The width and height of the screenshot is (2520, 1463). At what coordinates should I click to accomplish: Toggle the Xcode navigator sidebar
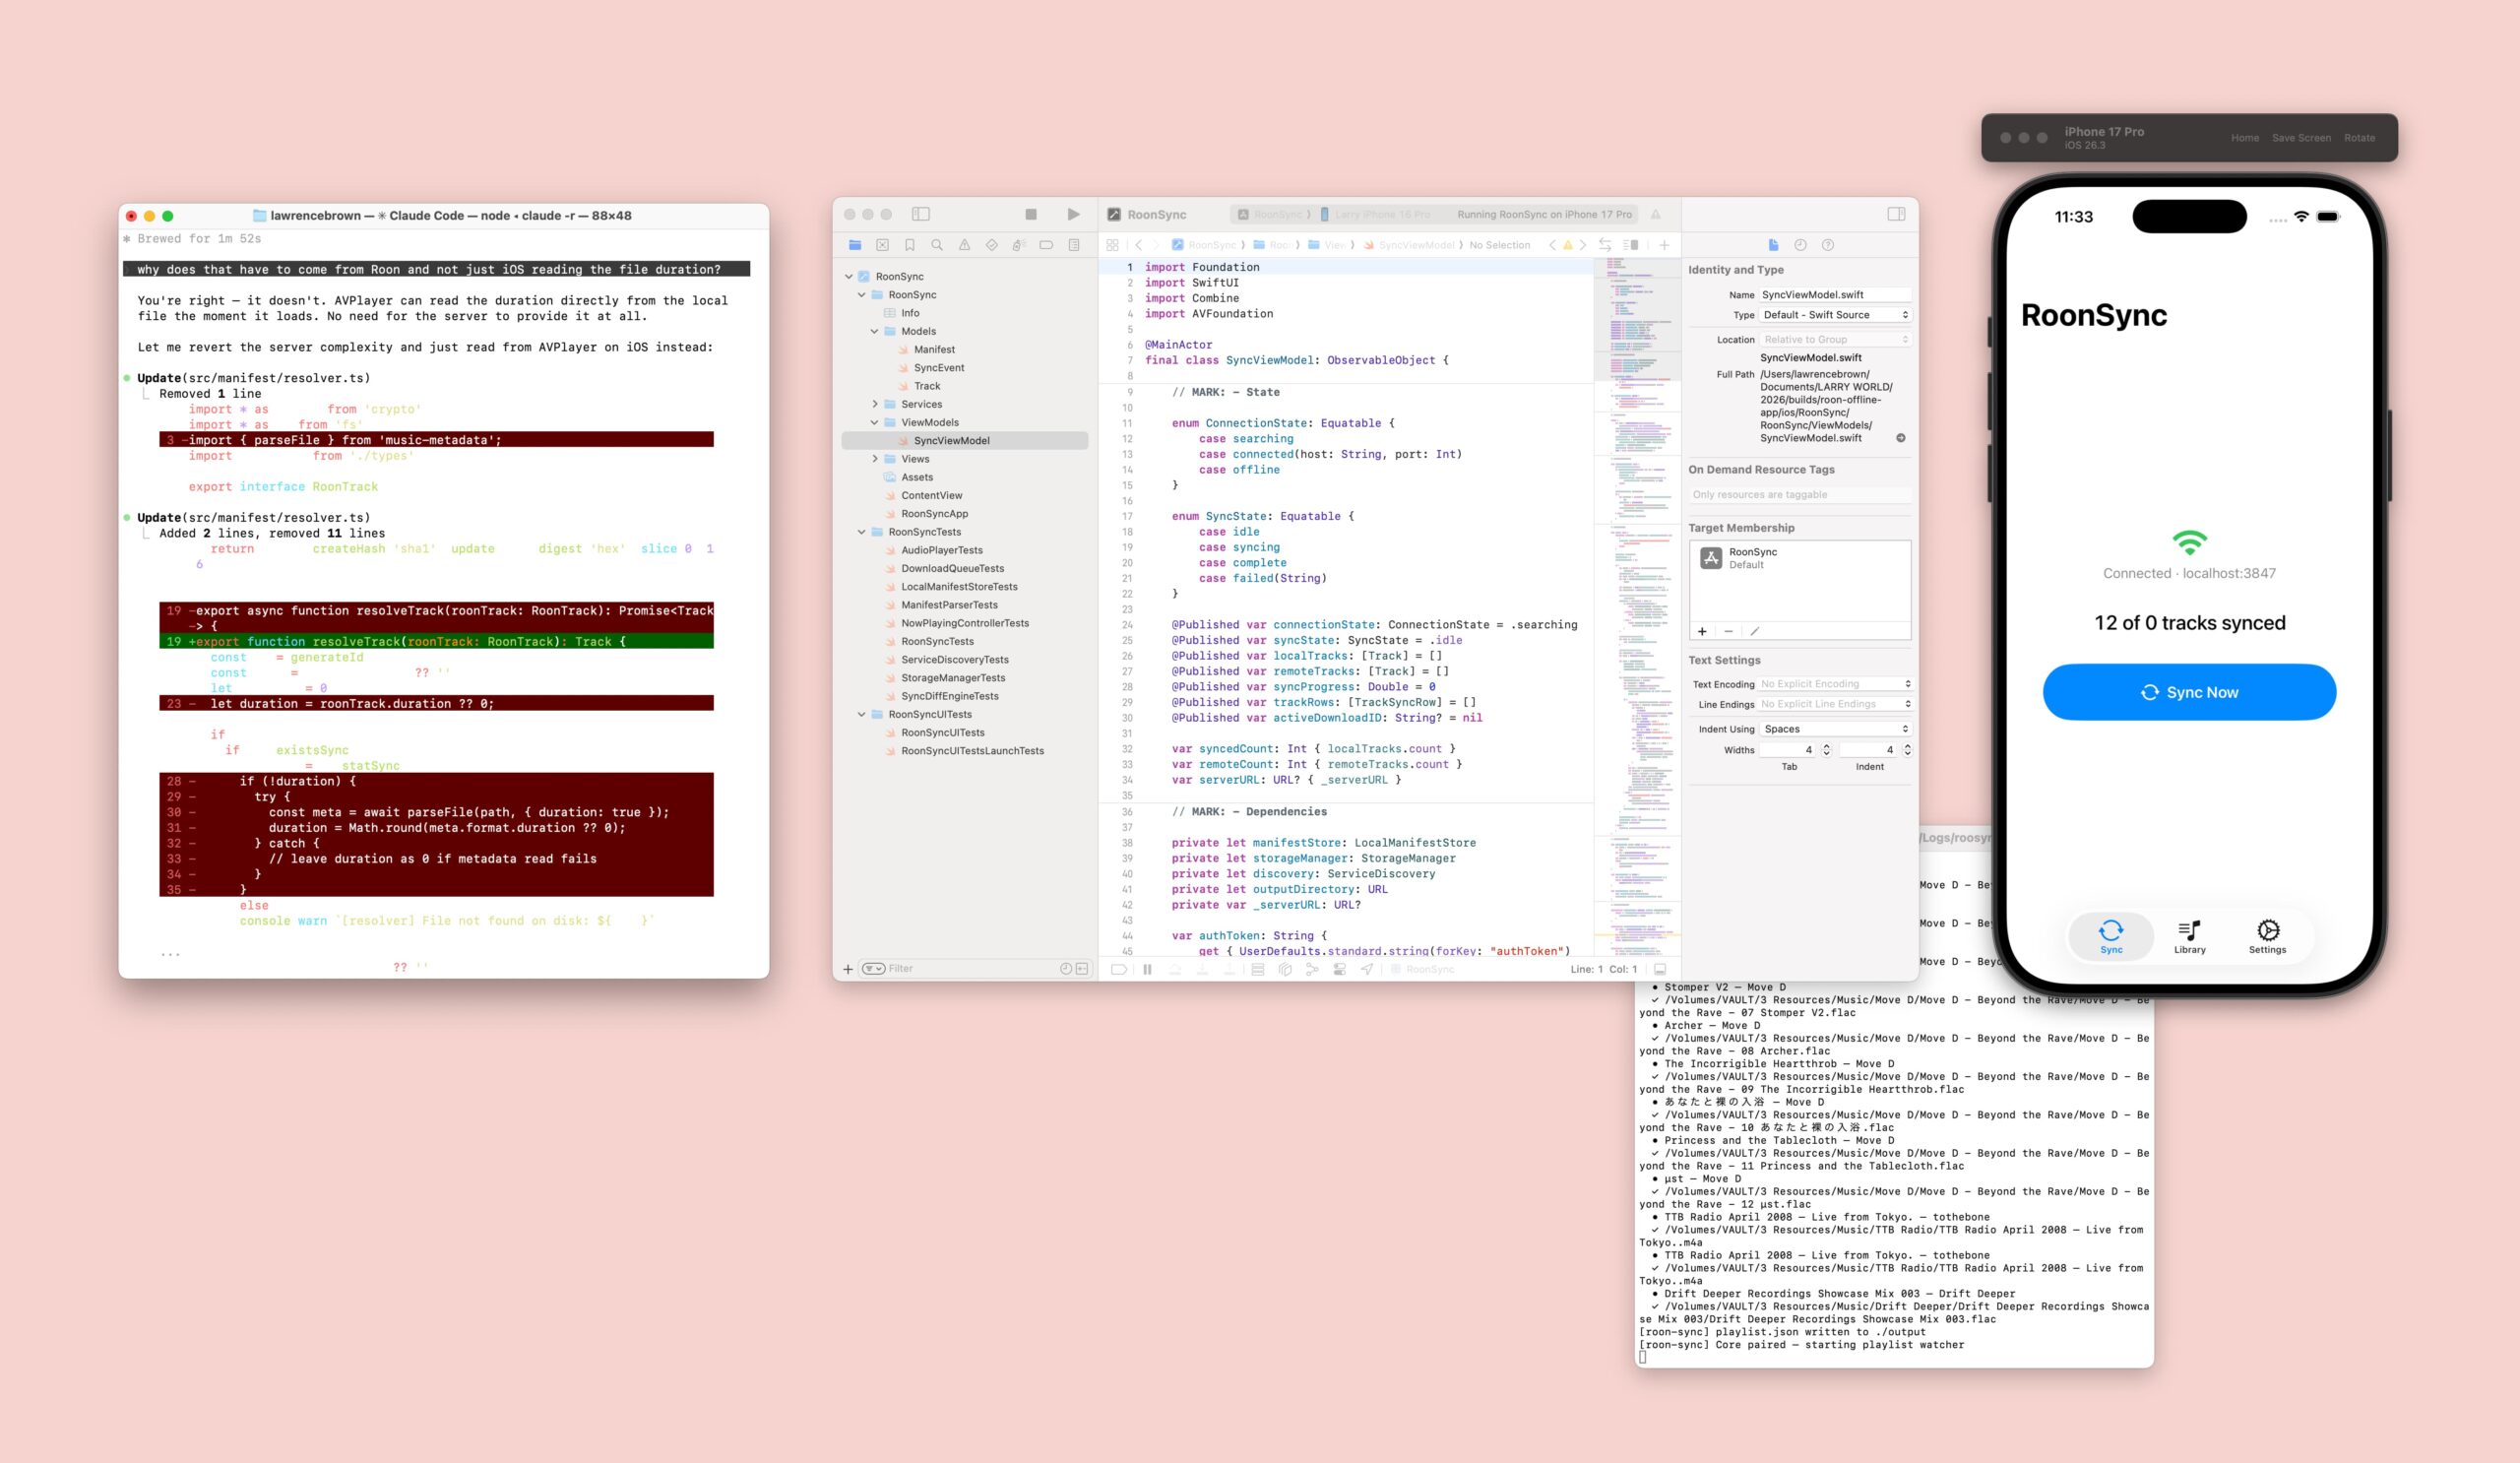coord(920,214)
